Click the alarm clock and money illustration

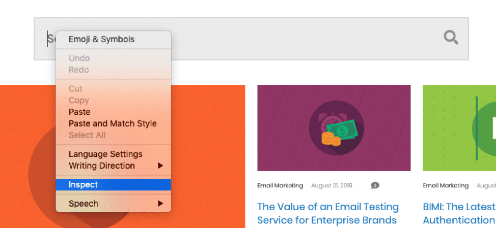pos(334,128)
